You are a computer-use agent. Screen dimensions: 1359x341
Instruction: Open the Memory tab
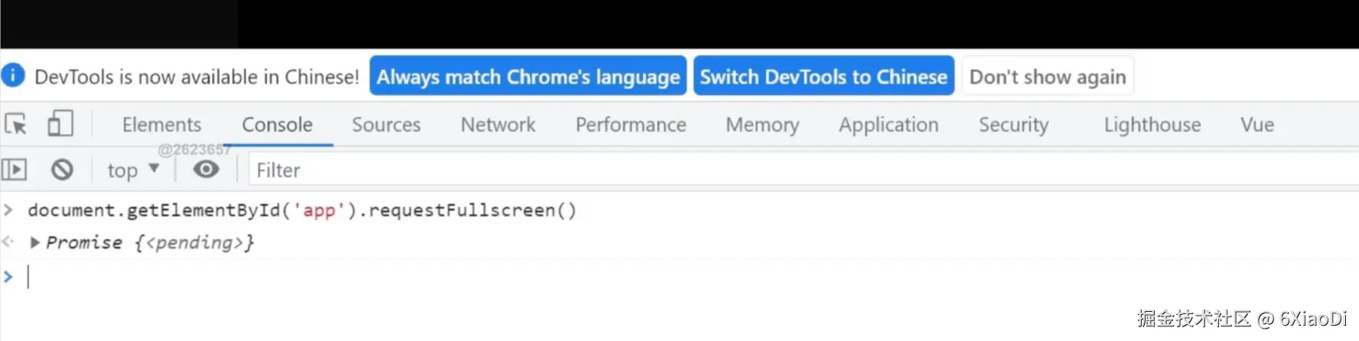(762, 125)
